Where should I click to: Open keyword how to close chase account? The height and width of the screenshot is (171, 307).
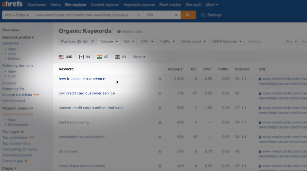(83, 79)
